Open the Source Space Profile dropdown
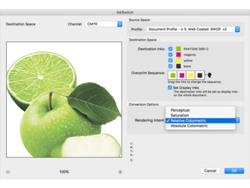This screenshot has width=250, height=188. click(x=193, y=29)
